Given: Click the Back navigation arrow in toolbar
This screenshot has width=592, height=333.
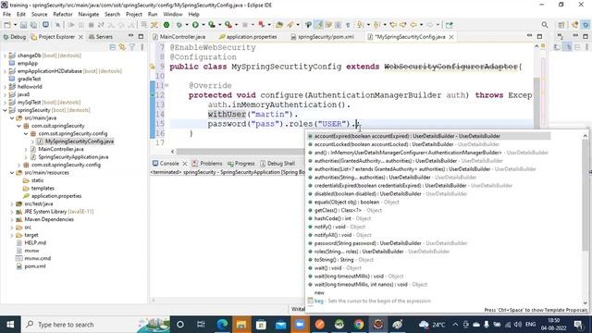Looking at the screenshot, I should [413, 25].
